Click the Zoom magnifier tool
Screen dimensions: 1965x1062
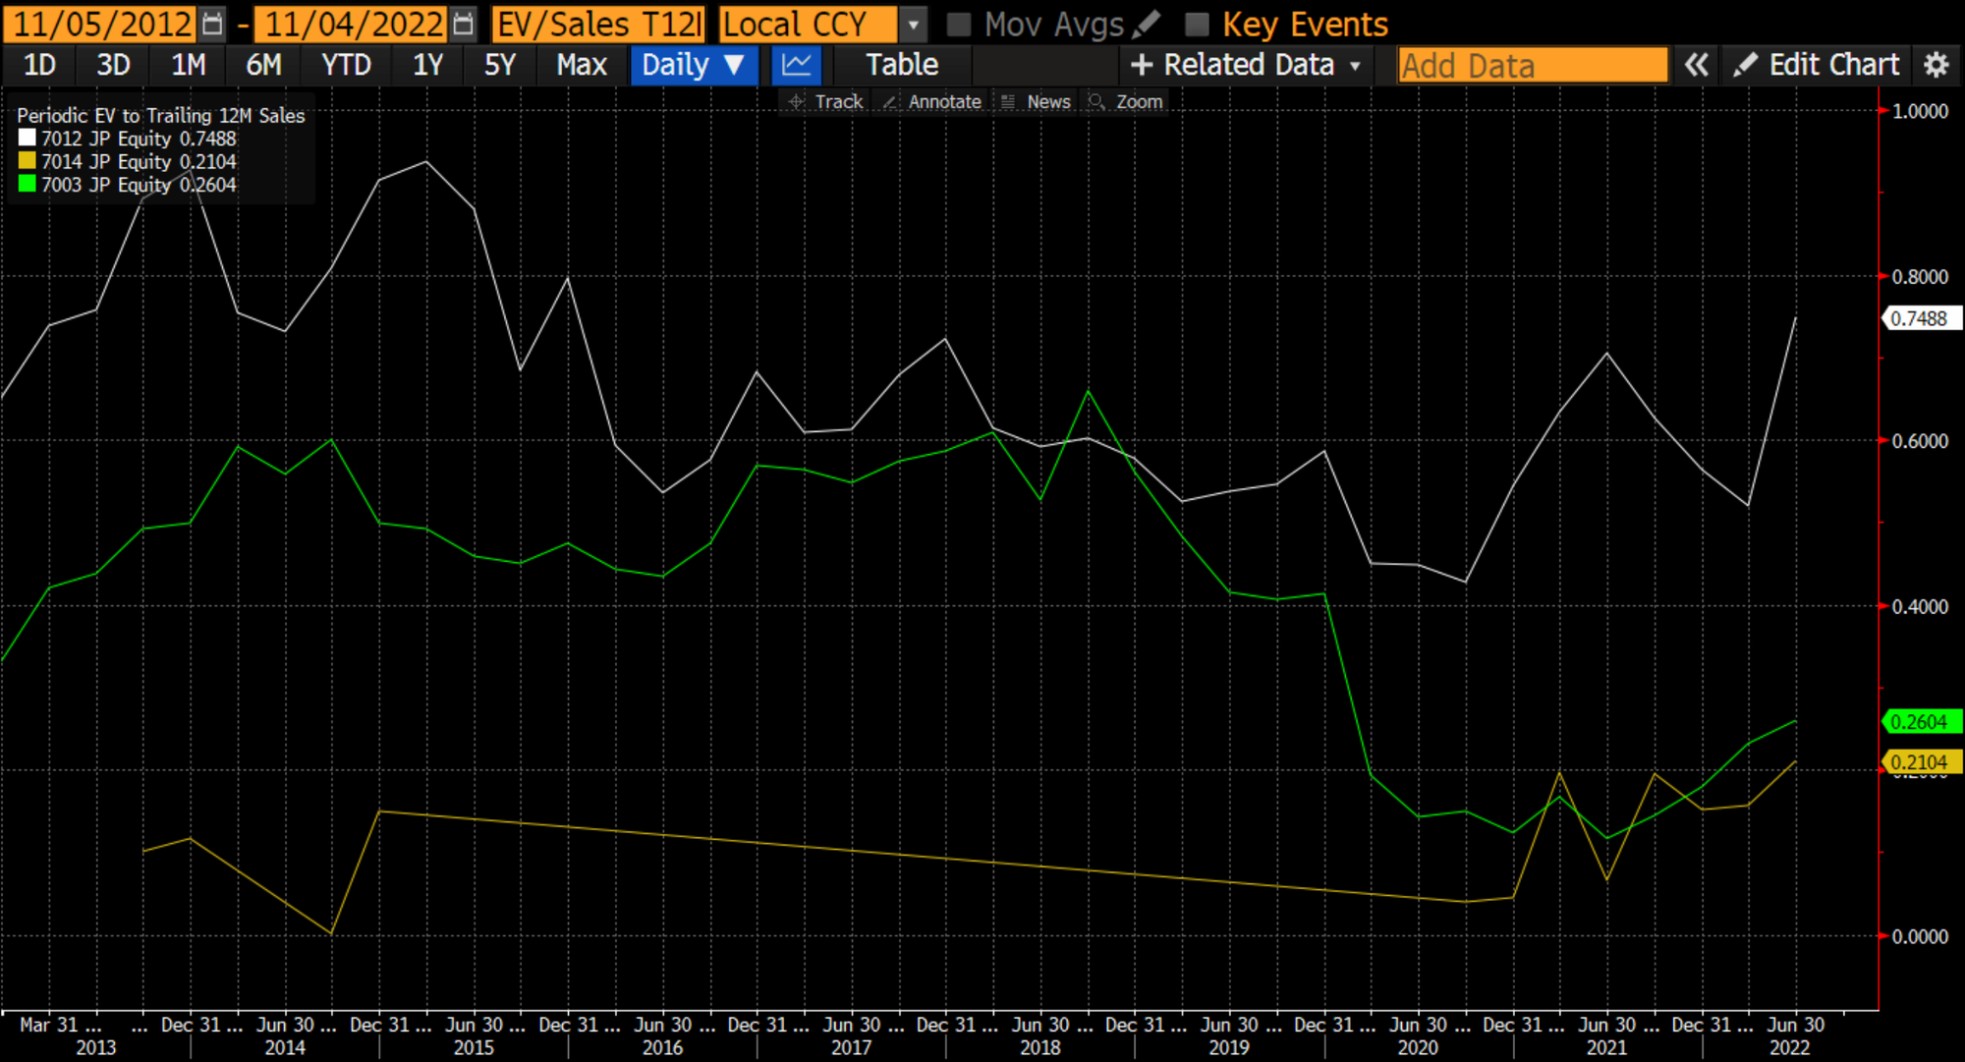1126,101
